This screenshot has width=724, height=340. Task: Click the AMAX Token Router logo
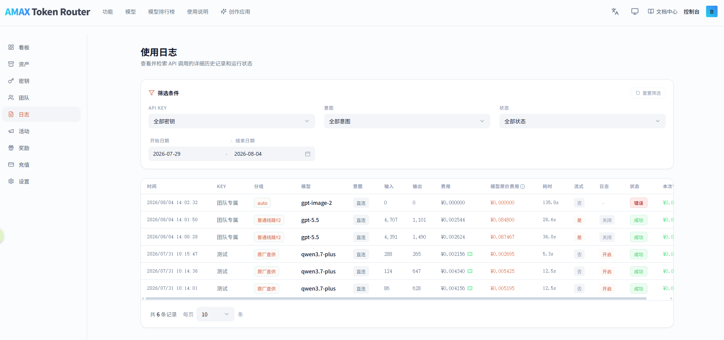click(x=48, y=12)
